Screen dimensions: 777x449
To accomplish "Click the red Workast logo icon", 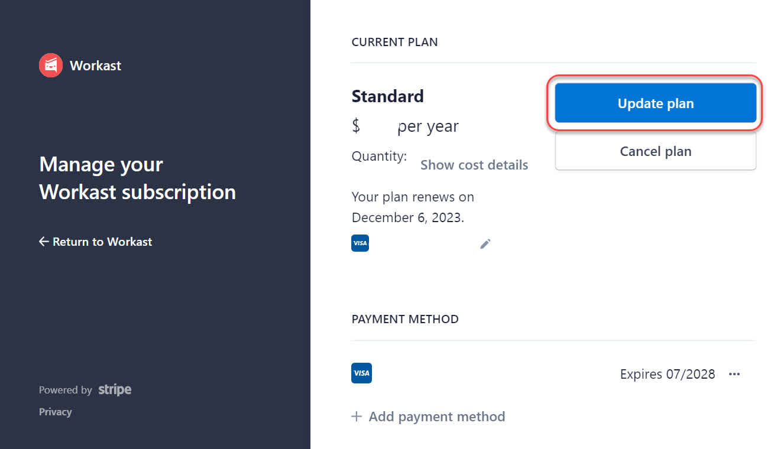I will click(51, 66).
